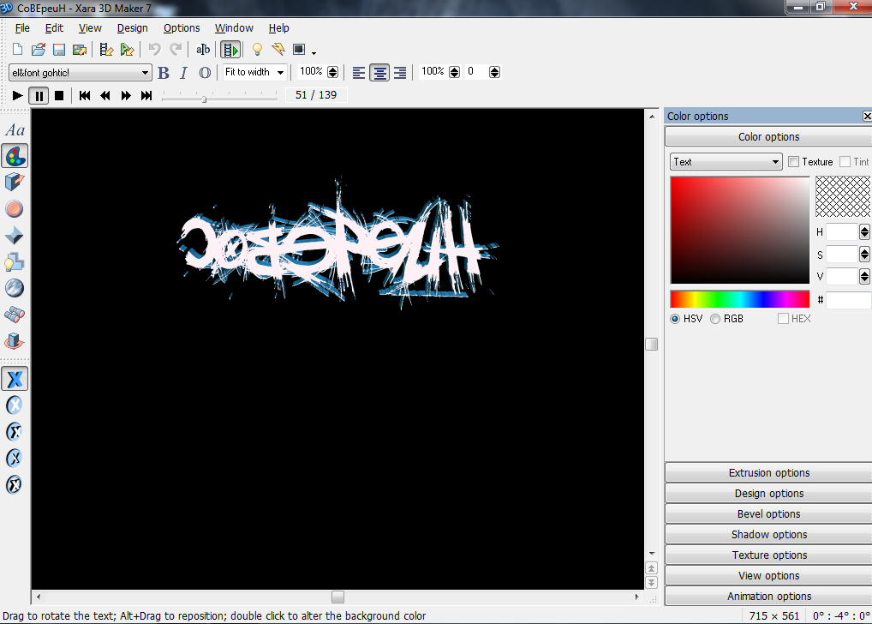Click the New document icon
This screenshot has height=624, width=872.
point(18,50)
